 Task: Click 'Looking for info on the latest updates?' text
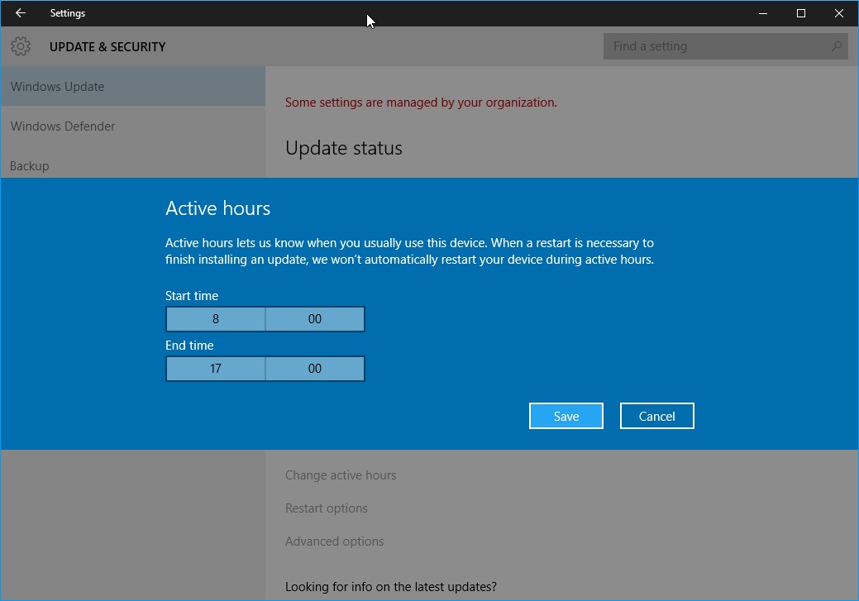pyautogui.click(x=391, y=587)
